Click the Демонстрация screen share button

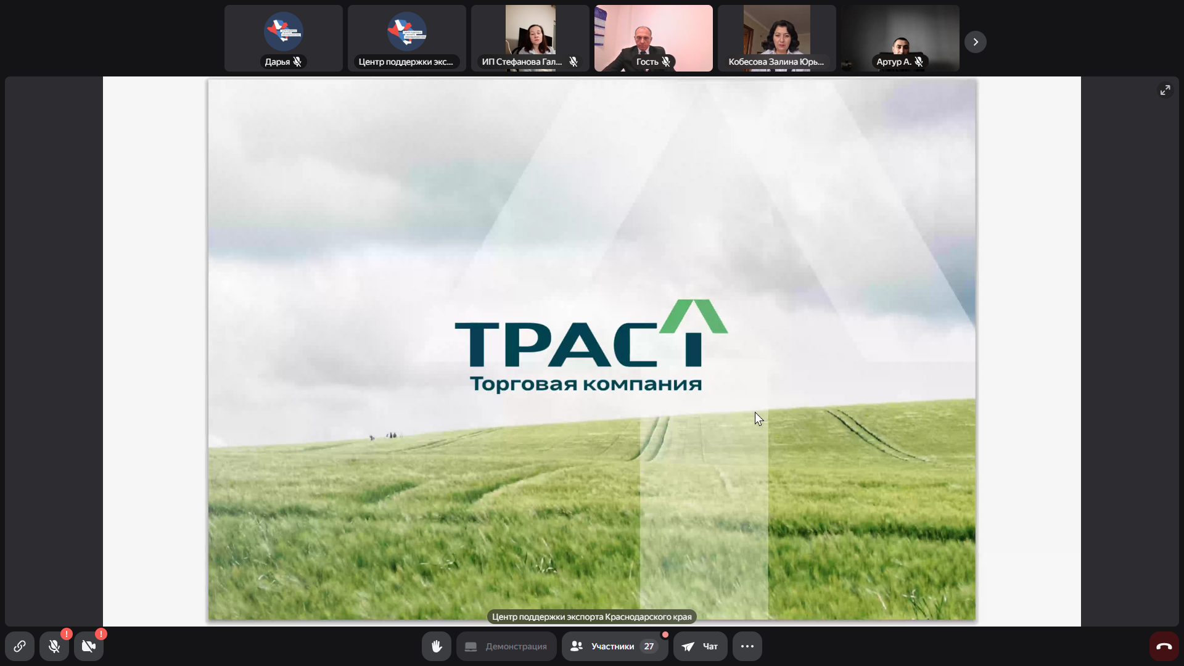[x=506, y=646]
